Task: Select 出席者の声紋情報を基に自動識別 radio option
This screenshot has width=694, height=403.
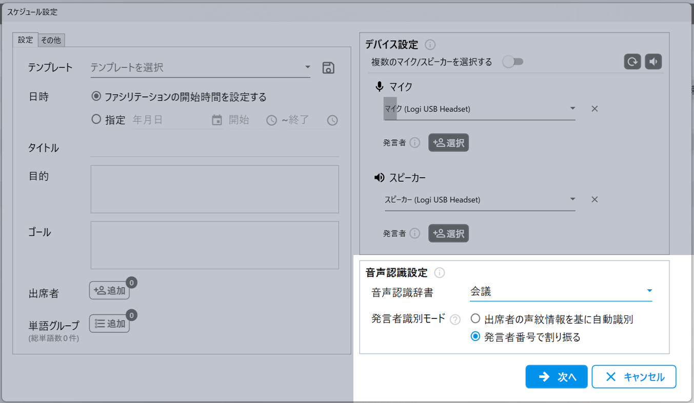Action: point(475,319)
